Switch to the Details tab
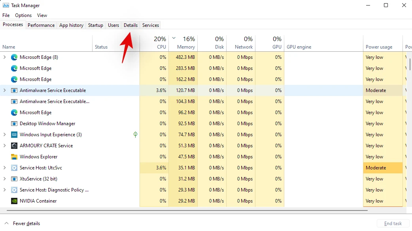 (x=130, y=25)
